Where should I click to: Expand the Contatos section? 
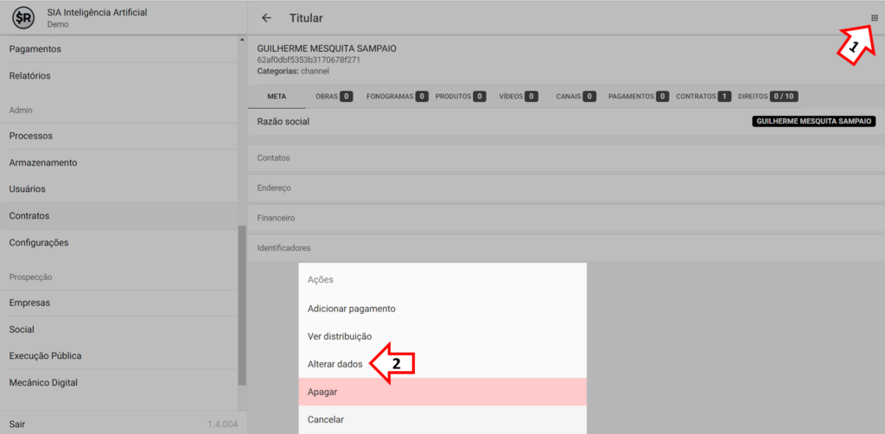point(273,158)
